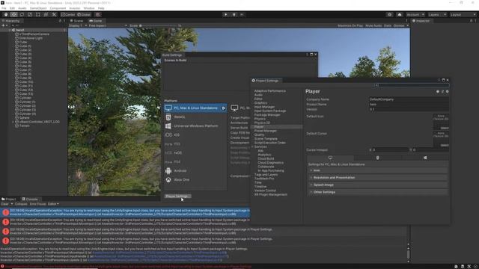This screenshot has height=269, width=479.
Task: Open the Layers dropdown
Action: click(437, 15)
